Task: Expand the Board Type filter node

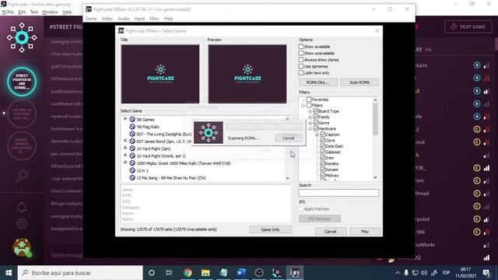Action: [x=310, y=111]
